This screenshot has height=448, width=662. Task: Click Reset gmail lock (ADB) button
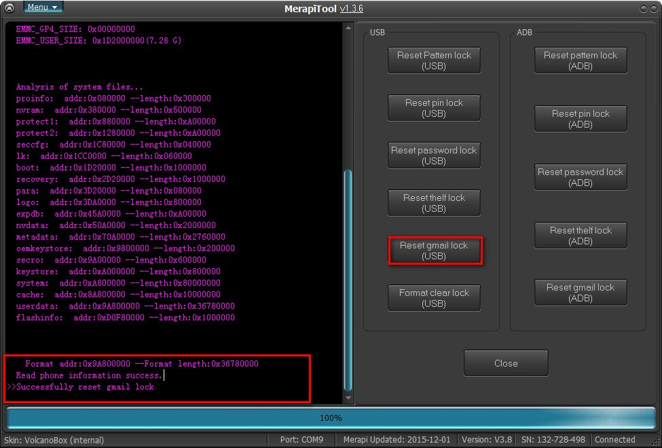pos(581,293)
